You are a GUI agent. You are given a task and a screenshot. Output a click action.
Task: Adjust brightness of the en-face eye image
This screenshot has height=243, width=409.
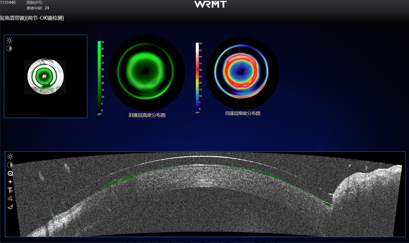(9, 40)
